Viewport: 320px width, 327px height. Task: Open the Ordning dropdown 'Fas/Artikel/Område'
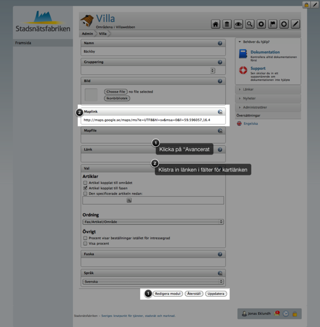pos(153,222)
